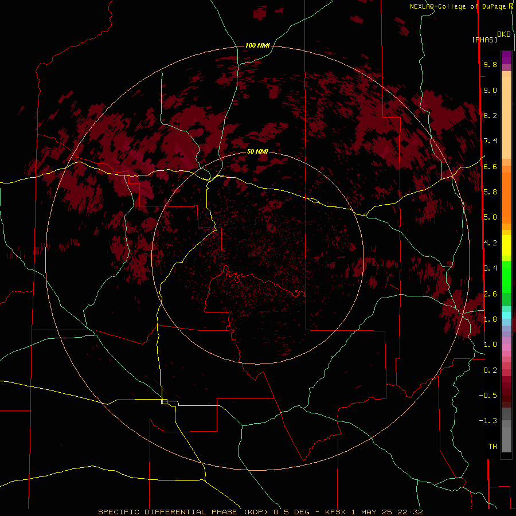Click the Specific Differential Phase KFSX caption

click(x=260, y=512)
